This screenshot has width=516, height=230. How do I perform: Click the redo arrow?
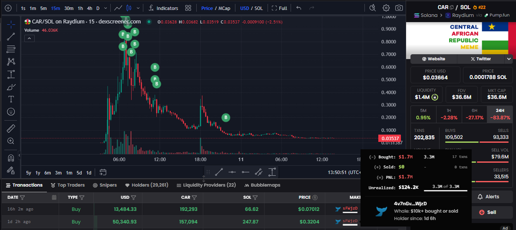coord(311,8)
